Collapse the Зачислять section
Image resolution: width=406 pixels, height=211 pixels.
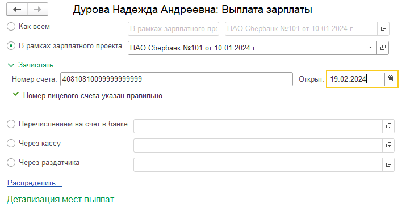(x=11, y=65)
